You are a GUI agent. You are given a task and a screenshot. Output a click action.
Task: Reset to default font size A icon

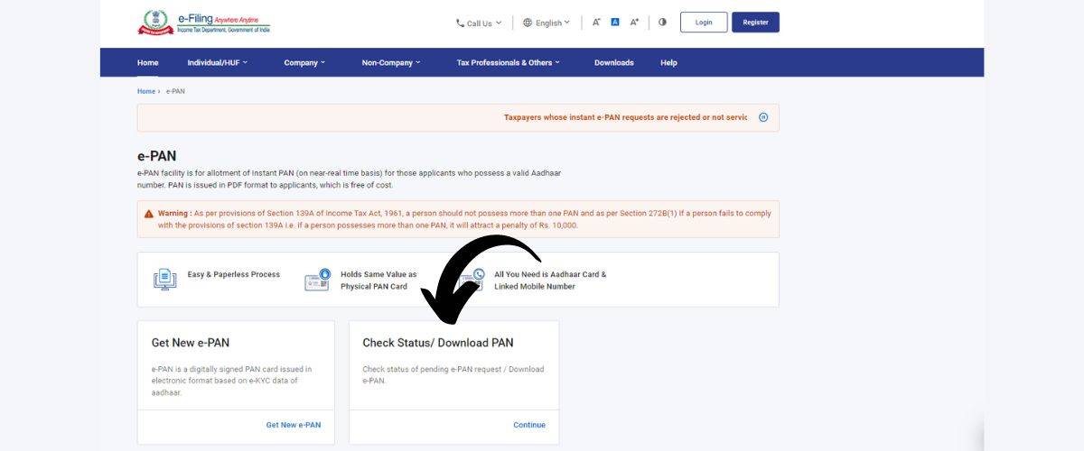point(615,23)
